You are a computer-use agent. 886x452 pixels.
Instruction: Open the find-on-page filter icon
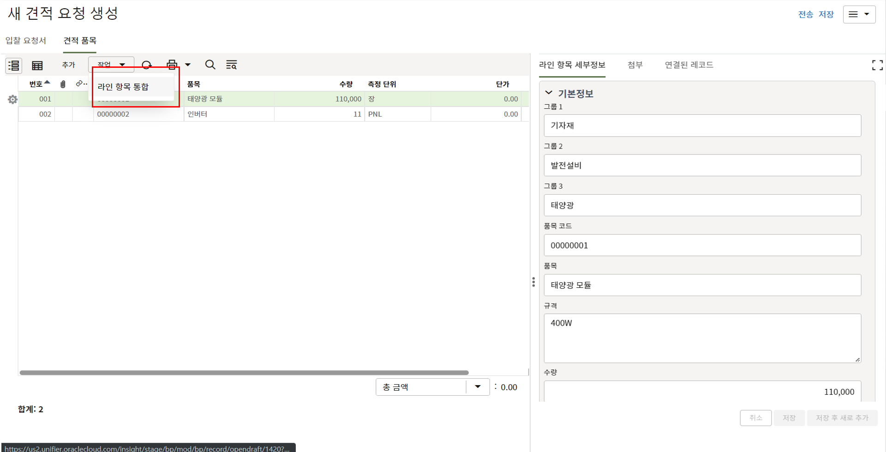pos(231,65)
